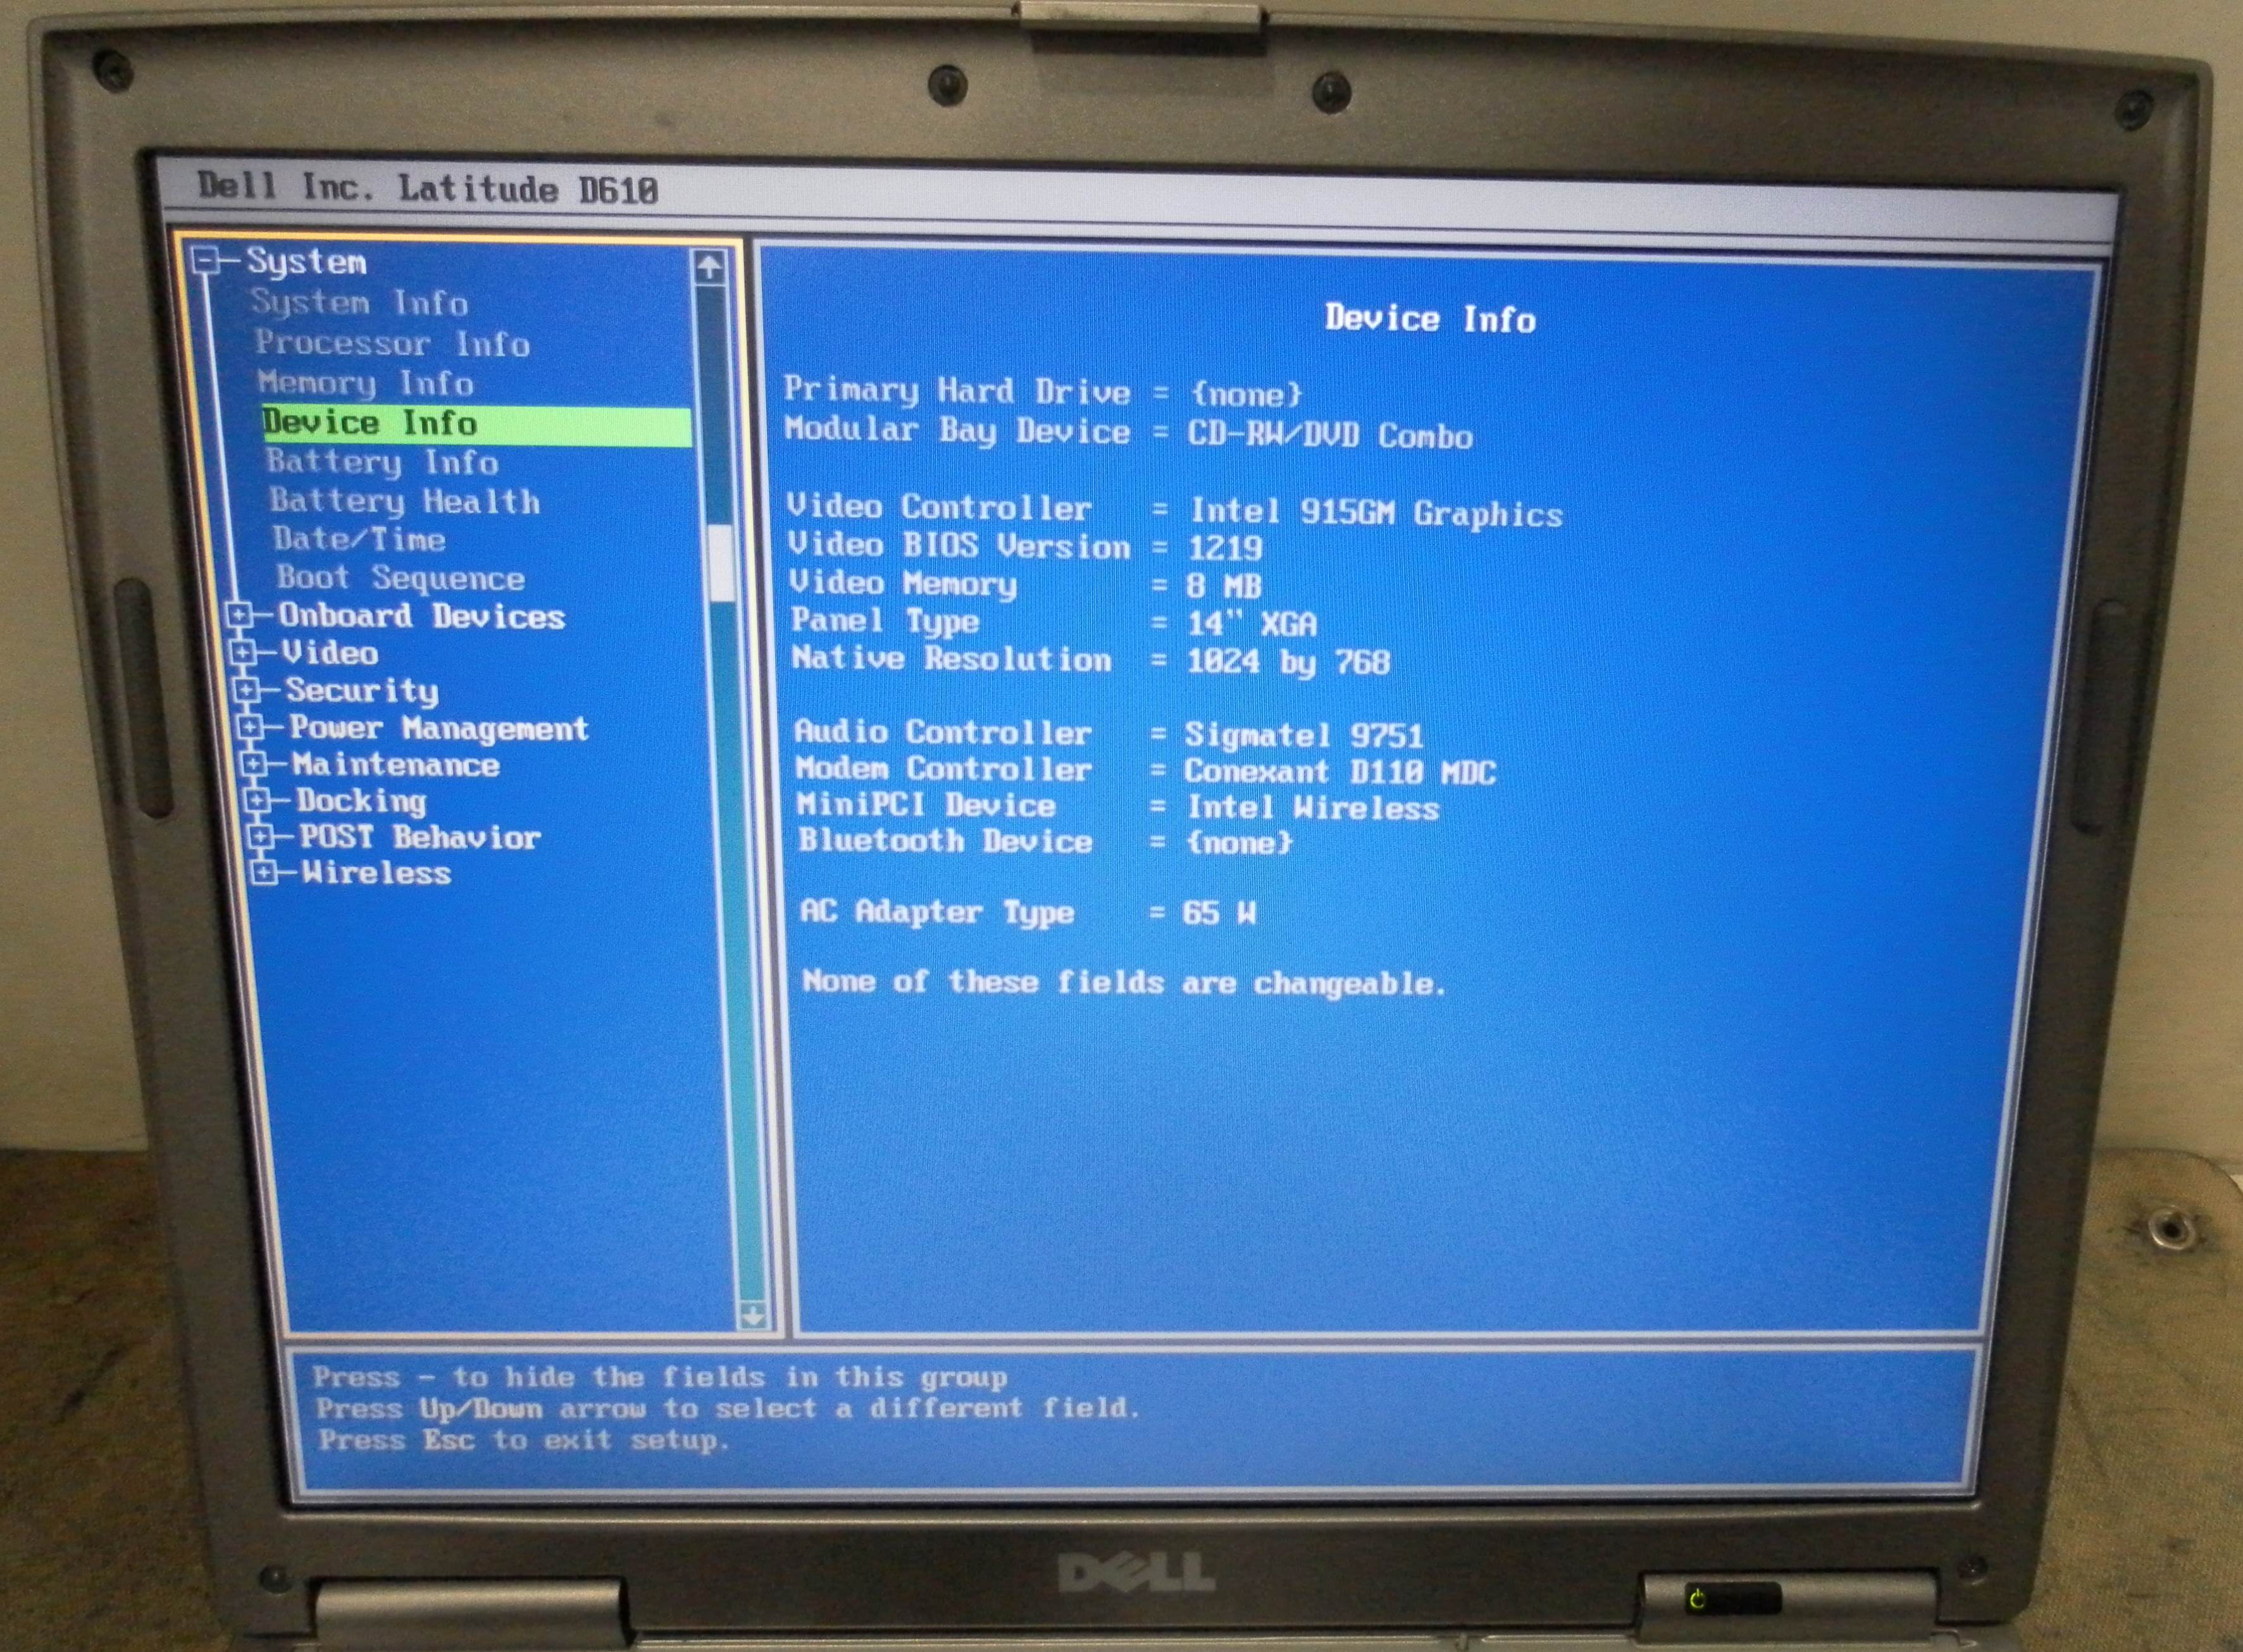Click the Audio Controller label
This screenshot has height=1652, width=2243.
943,732
